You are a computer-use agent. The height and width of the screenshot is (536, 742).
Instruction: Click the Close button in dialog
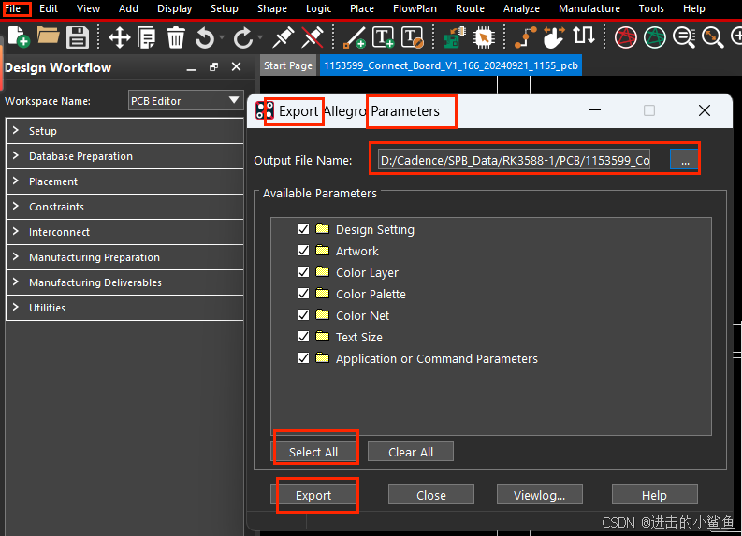[x=431, y=495]
